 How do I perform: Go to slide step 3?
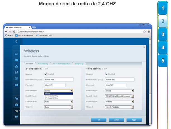click(163, 34)
